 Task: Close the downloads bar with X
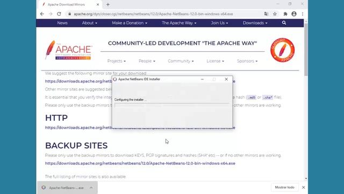(x=303, y=188)
